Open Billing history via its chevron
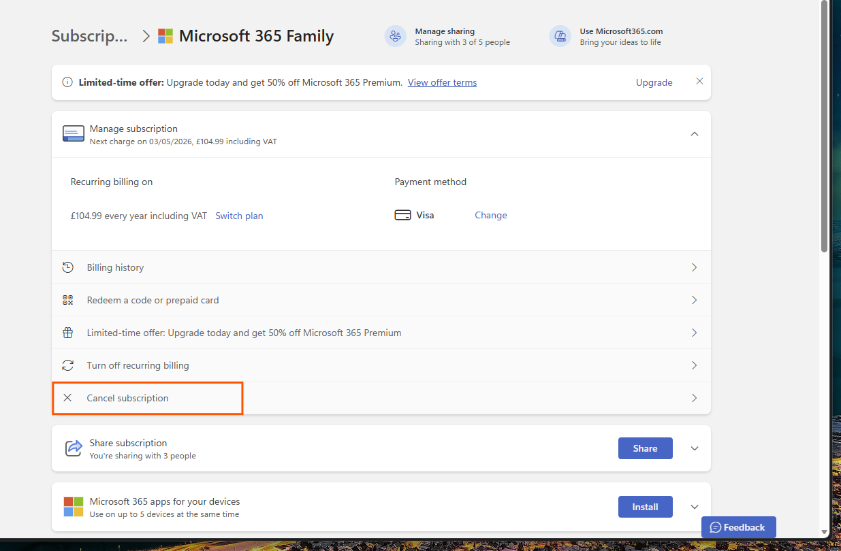Viewport: 841px width, 551px height. [694, 267]
